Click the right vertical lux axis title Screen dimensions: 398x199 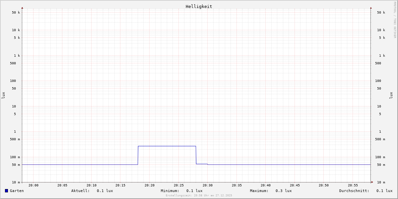(391, 95)
